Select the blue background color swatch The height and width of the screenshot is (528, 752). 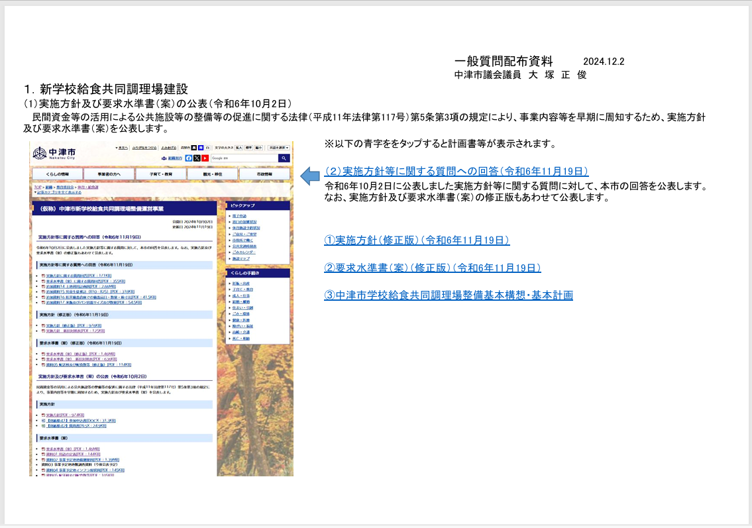[201, 147]
